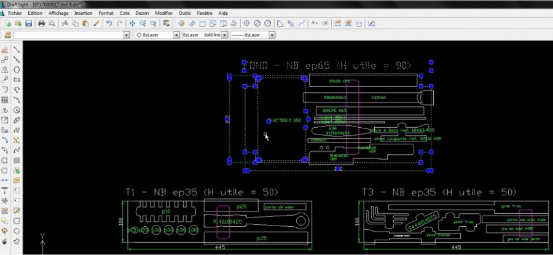Click the Undo arrow icon

[109, 23]
